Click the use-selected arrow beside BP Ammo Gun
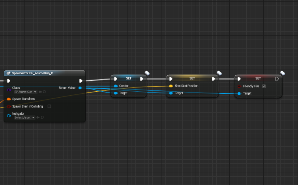 point(40,92)
